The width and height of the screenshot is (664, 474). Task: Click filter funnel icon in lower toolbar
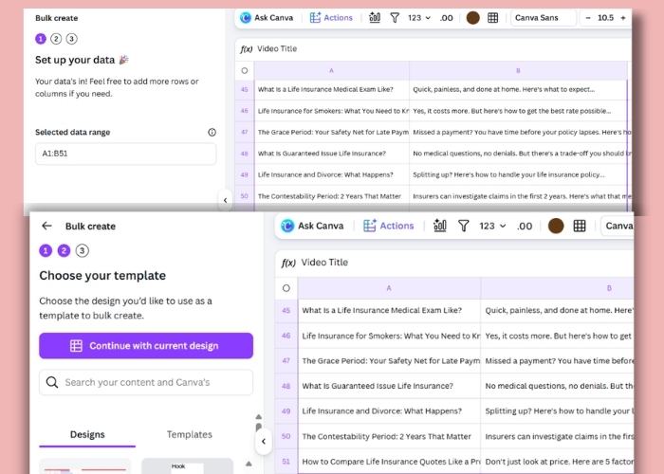[x=464, y=226]
